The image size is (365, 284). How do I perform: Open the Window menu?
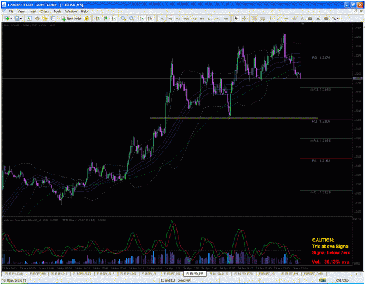click(71, 11)
